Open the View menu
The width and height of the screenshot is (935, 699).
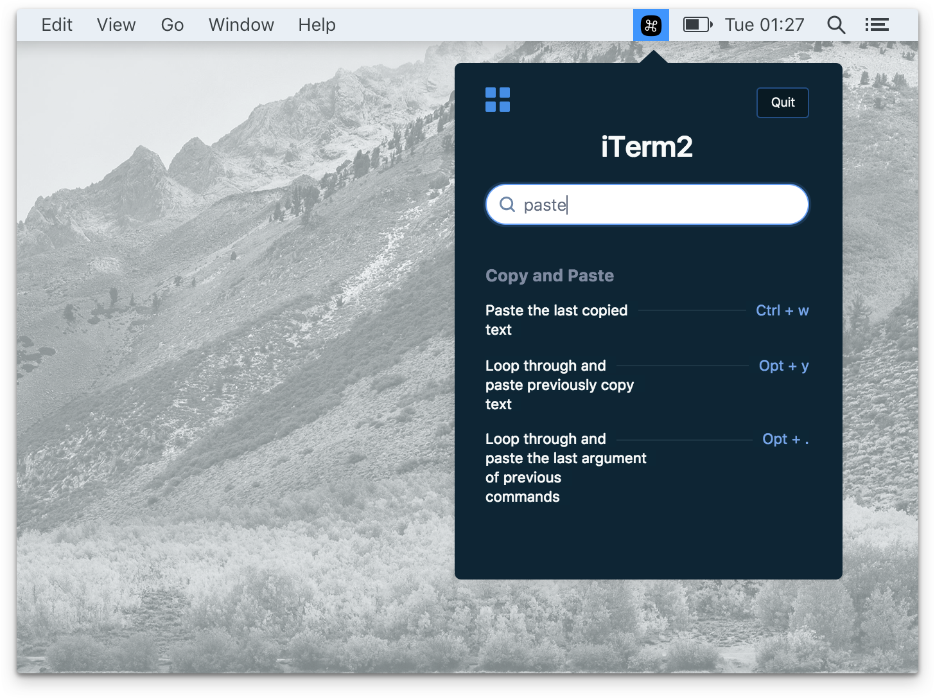pyautogui.click(x=116, y=25)
